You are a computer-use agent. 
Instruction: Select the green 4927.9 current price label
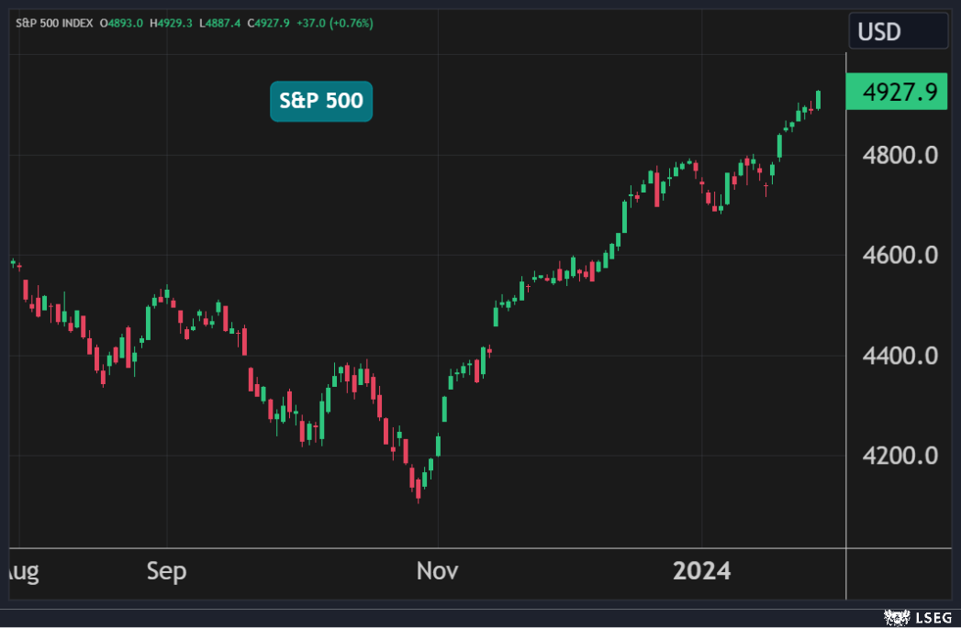[x=897, y=92]
